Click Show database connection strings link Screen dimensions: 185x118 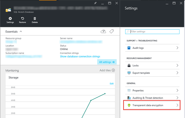pos(80,56)
